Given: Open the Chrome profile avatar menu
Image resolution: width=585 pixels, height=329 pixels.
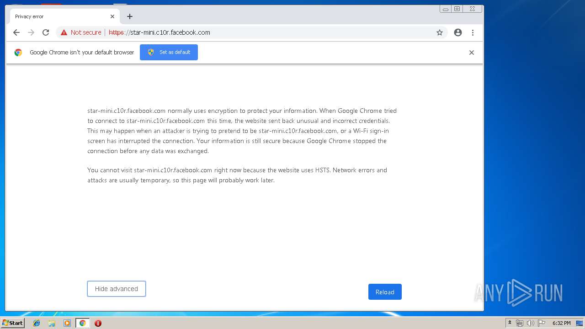Looking at the screenshot, I should 458,32.
